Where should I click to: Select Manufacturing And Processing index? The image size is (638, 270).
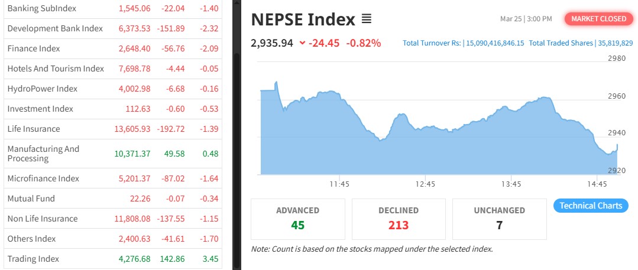43,154
